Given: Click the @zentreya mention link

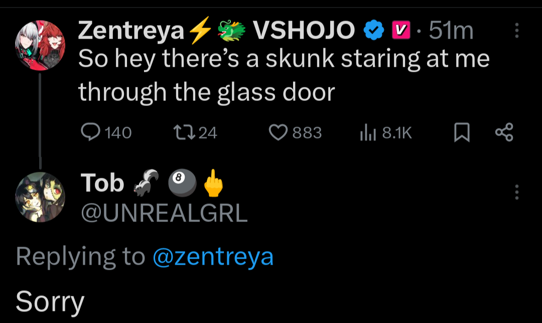Looking at the screenshot, I should click(213, 257).
